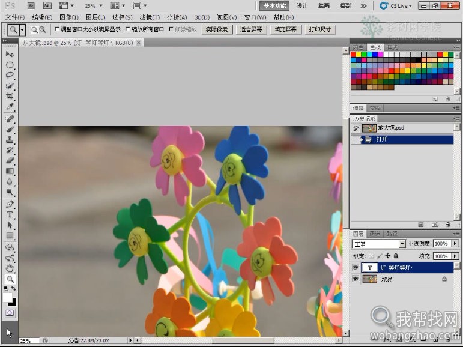Select the Blur tool

click(x=10, y=181)
